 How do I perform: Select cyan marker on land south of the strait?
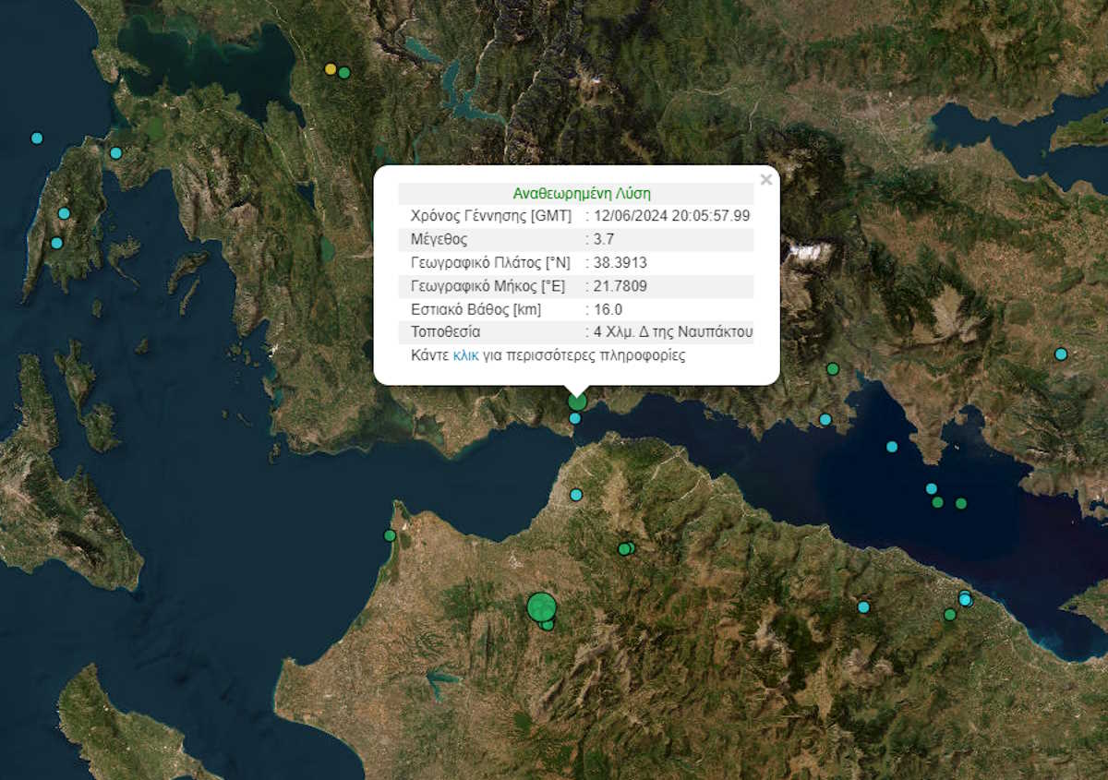pyautogui.click(x=576, y=495)
